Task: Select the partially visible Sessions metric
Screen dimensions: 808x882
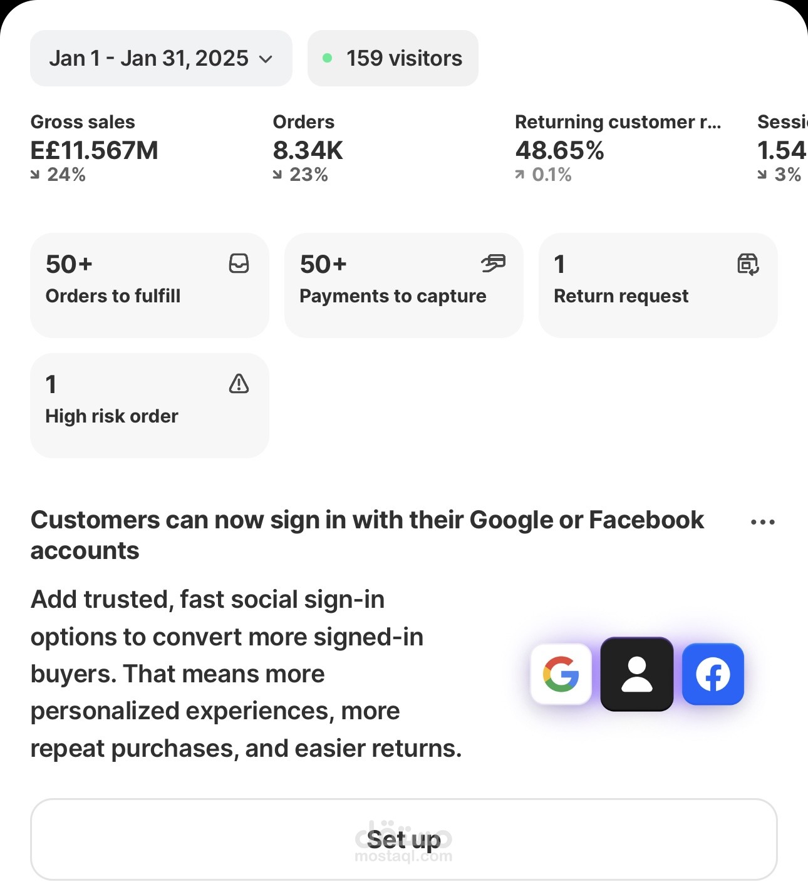Action: coord(782,148)
